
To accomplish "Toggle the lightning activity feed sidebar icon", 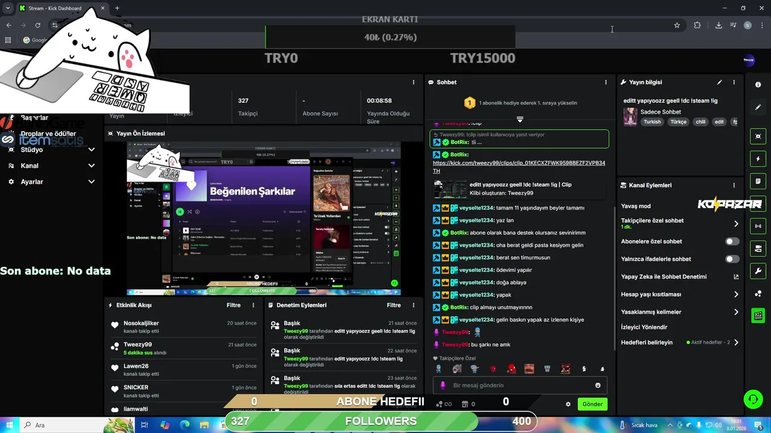I will 758,159.
